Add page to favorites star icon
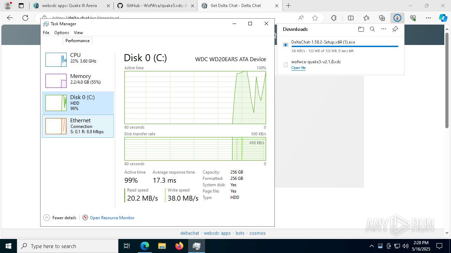The height and width of the screenshot is (253, 451). (x=315, y=18)
